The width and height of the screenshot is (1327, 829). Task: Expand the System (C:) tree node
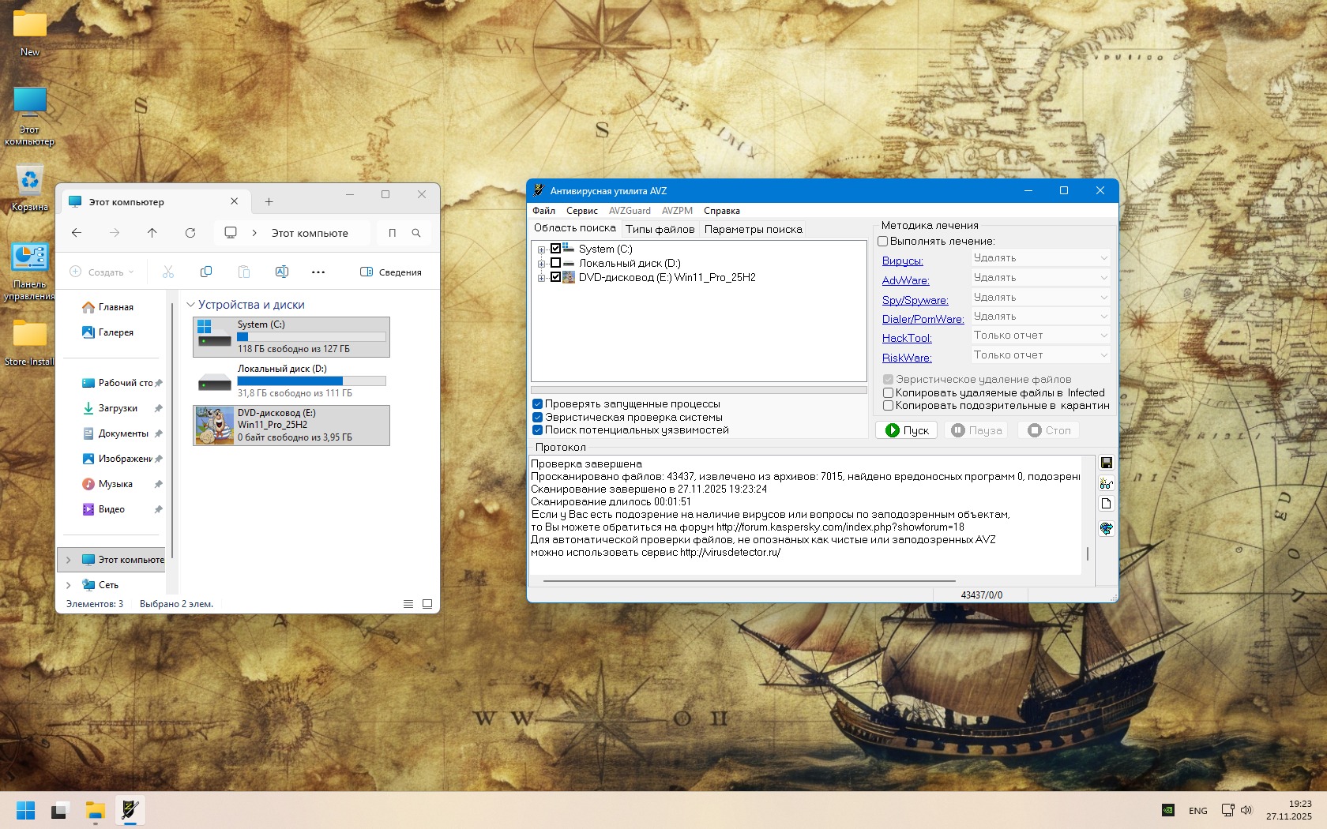pos(541,249)
